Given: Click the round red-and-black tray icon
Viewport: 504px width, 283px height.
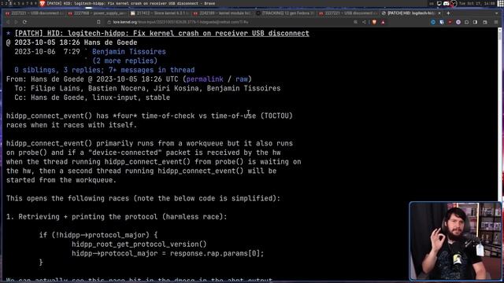Looking at the screenshot, I should [454, 3].
